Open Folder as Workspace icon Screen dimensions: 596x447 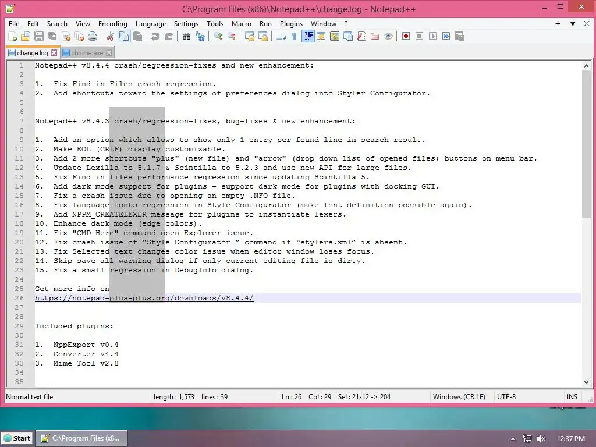tap(375, 36)
